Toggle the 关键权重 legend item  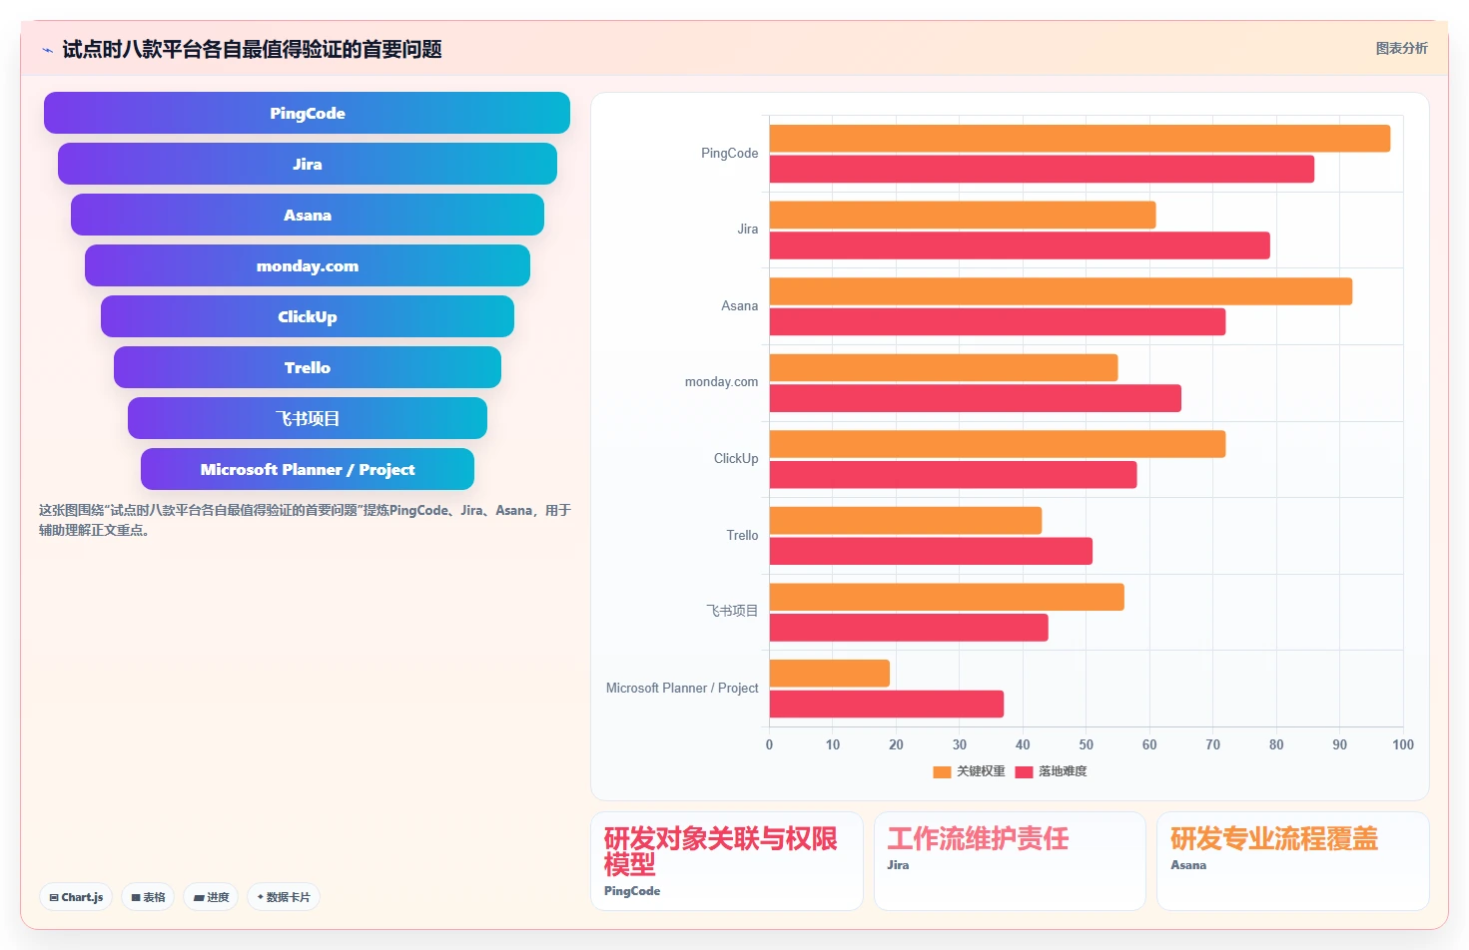pyautogui.click(x=969, y=771)
